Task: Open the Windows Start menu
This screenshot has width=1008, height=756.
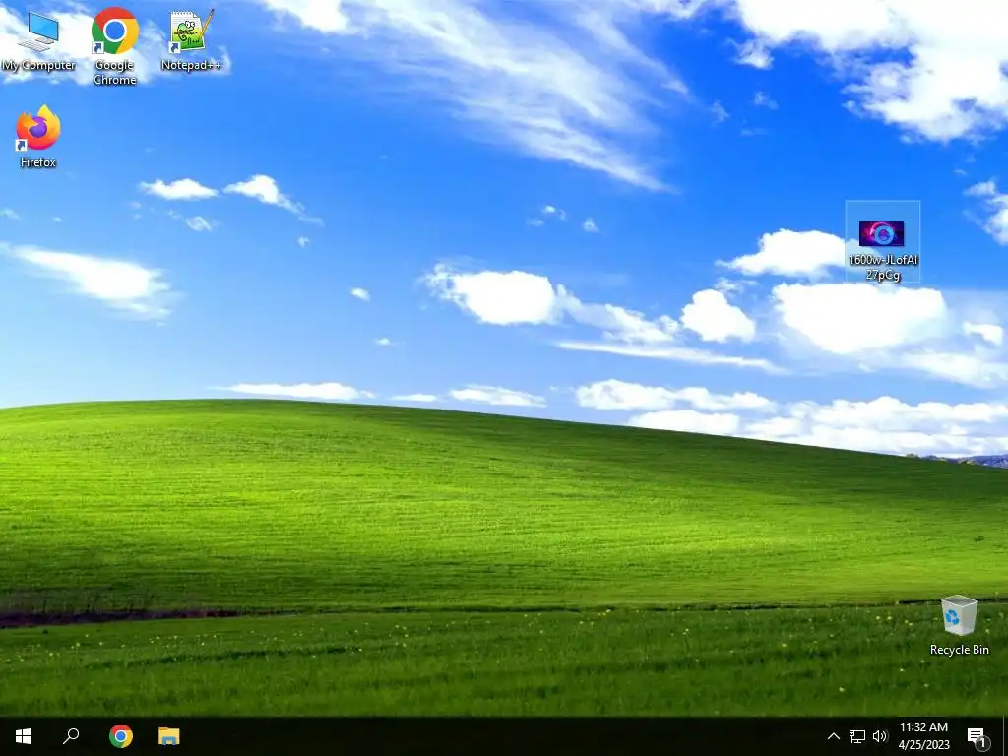Action: 24,736
